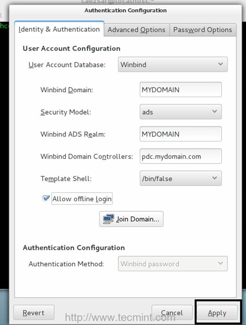Select the Identity & Authentication tab

[59, 29]
